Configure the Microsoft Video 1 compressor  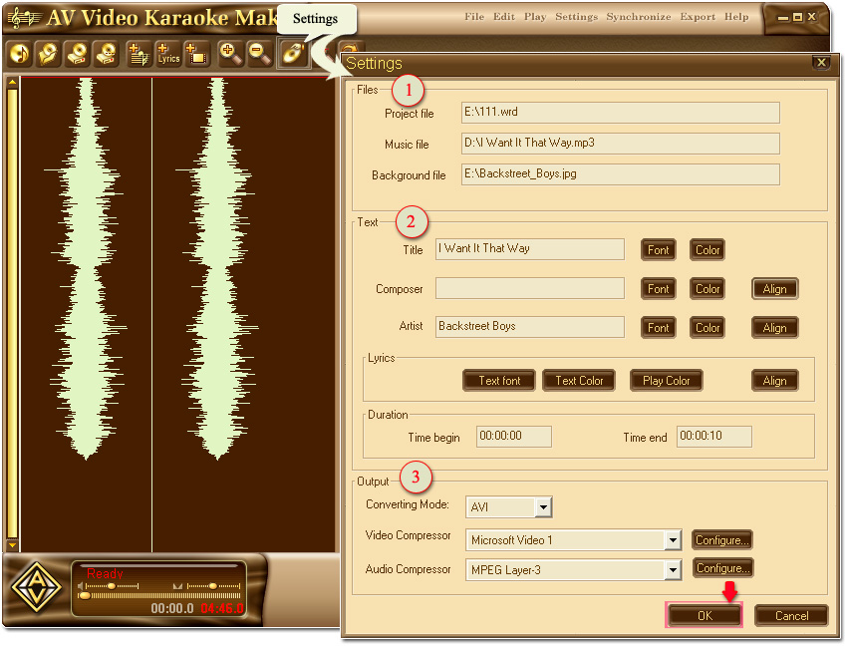[721, 539]
